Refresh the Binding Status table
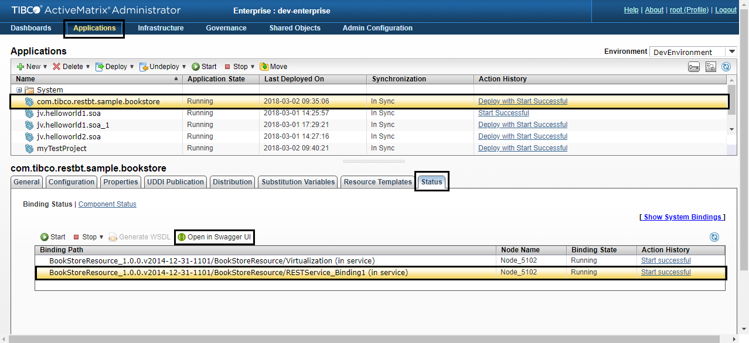Viewport: 749px width, 343px height. click(x=714, y=237)
